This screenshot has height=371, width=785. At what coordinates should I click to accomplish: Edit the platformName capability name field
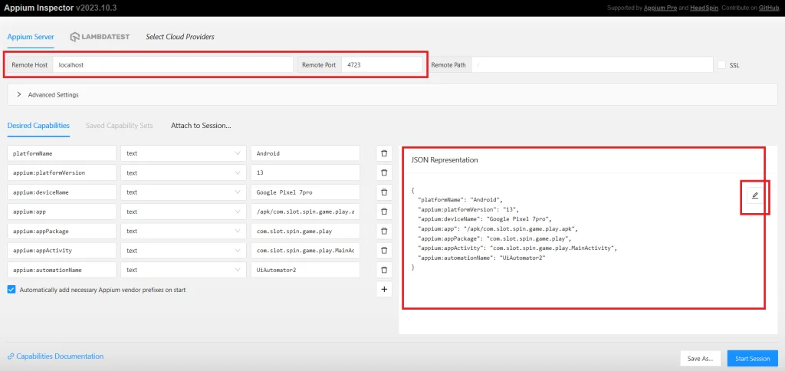[61, 153]
